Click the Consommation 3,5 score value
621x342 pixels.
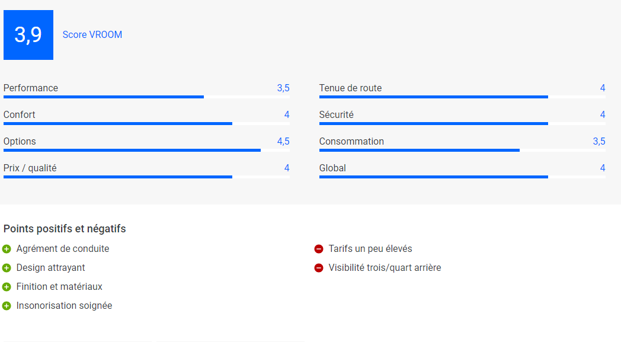[599, 142]
